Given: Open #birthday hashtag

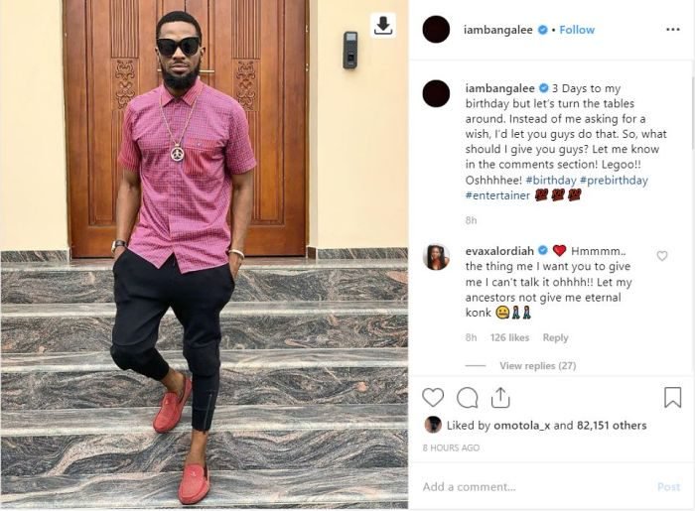Looking at the screenshot, I should [550, 181].
